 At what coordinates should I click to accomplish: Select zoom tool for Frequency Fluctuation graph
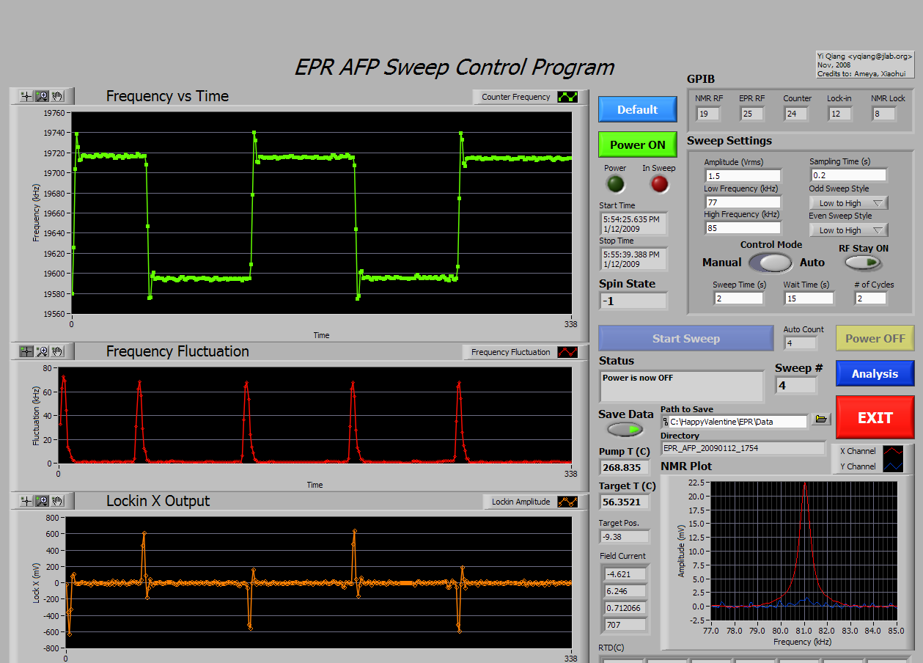[x=42, y=351]
